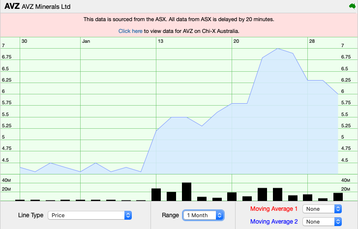Open the Range 1 Month dropdown
The width and height of the screenshot is (358, 229).
point(204,215)
